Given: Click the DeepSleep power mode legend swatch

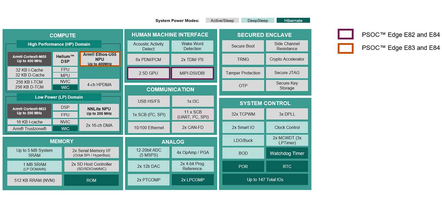Looking at the screenshot, I should click(258, 21).
